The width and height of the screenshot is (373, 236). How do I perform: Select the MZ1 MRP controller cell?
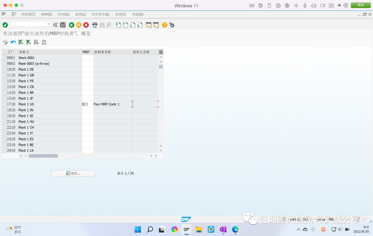87,104
